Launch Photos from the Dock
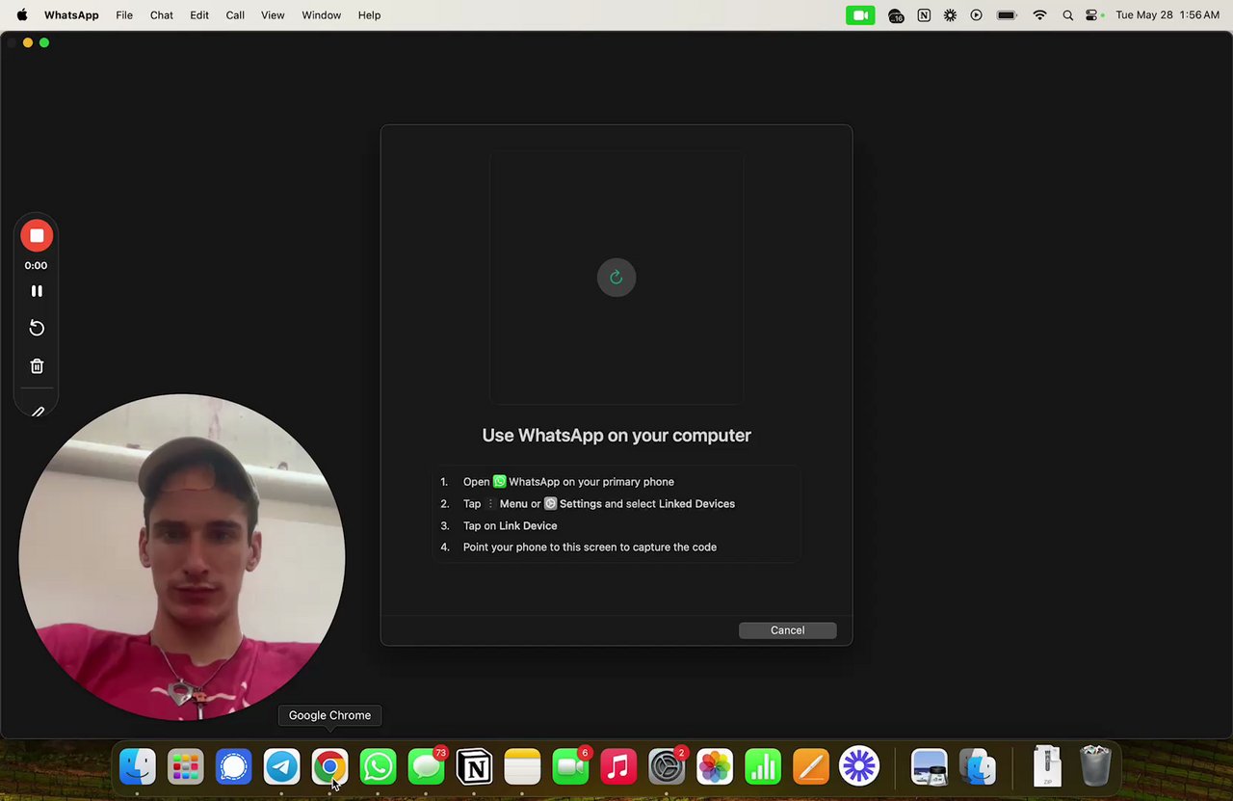1233x801 pixels. [x=715, y=767]
